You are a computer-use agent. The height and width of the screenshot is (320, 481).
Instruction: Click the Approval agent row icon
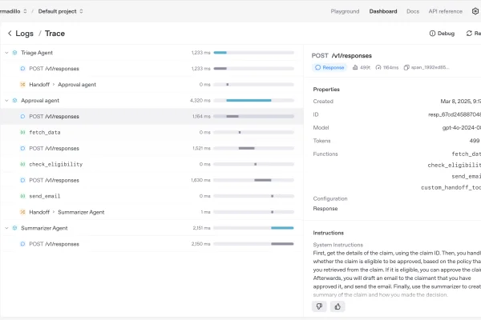(14, 101)
